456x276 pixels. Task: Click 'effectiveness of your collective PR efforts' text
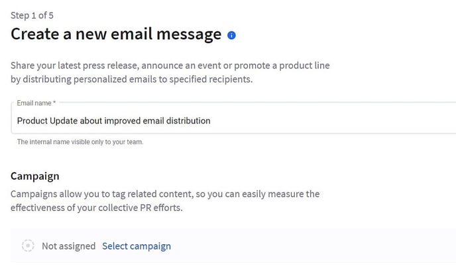[x=97, y=208]
